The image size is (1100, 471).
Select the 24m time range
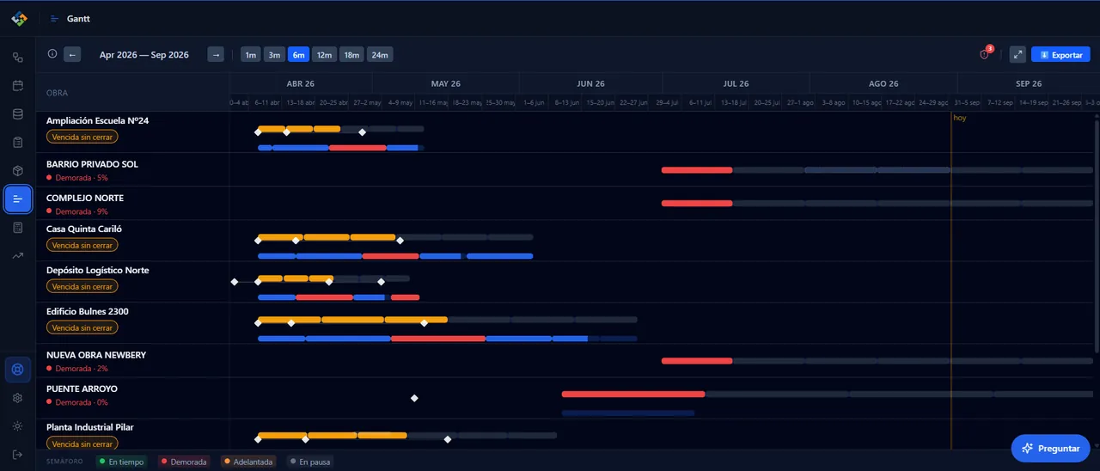[380, 55]
